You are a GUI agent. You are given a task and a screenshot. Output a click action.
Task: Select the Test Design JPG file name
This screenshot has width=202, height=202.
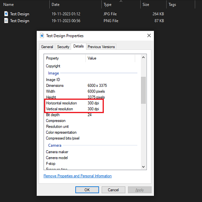pyautogui.click(x=19, y=14)
